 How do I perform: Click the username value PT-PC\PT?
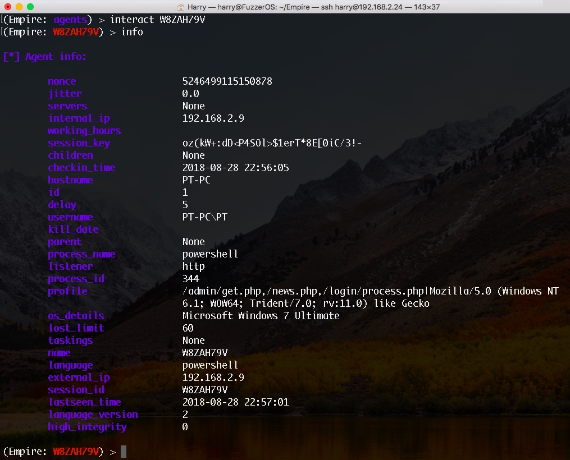204,217
